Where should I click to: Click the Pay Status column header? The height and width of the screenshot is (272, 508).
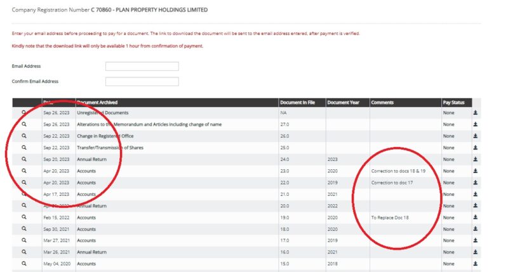click(454, 103)
